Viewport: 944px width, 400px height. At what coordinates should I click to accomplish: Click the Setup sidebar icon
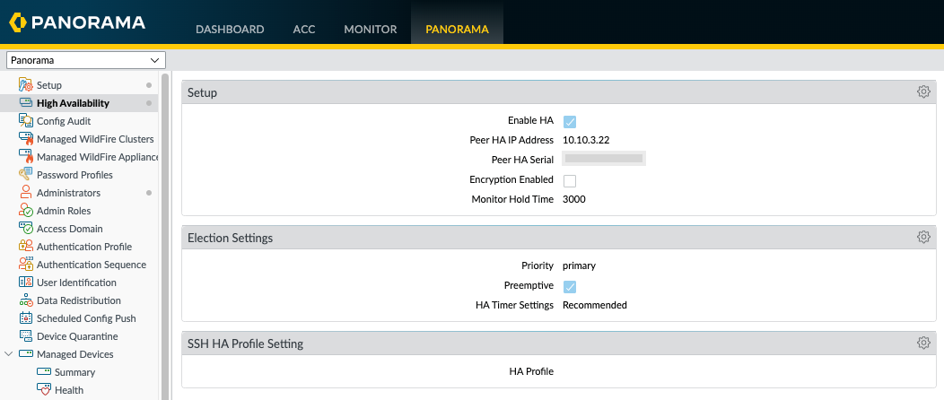pyautogui.click(x=25, y=85)
